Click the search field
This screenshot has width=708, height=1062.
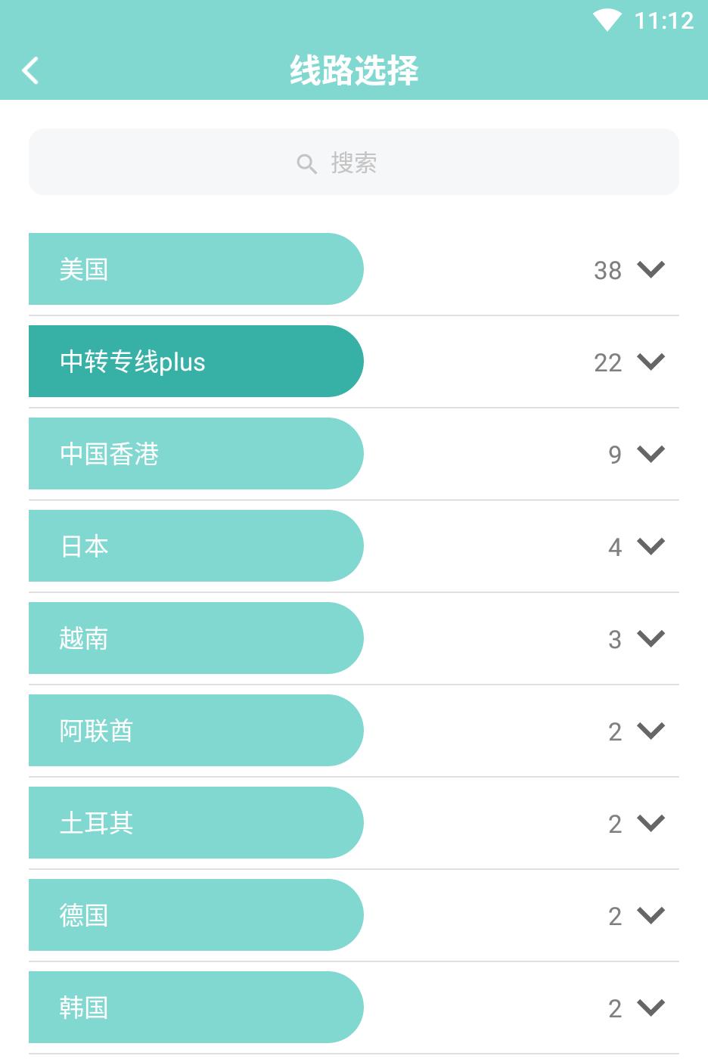click(354, 162)
